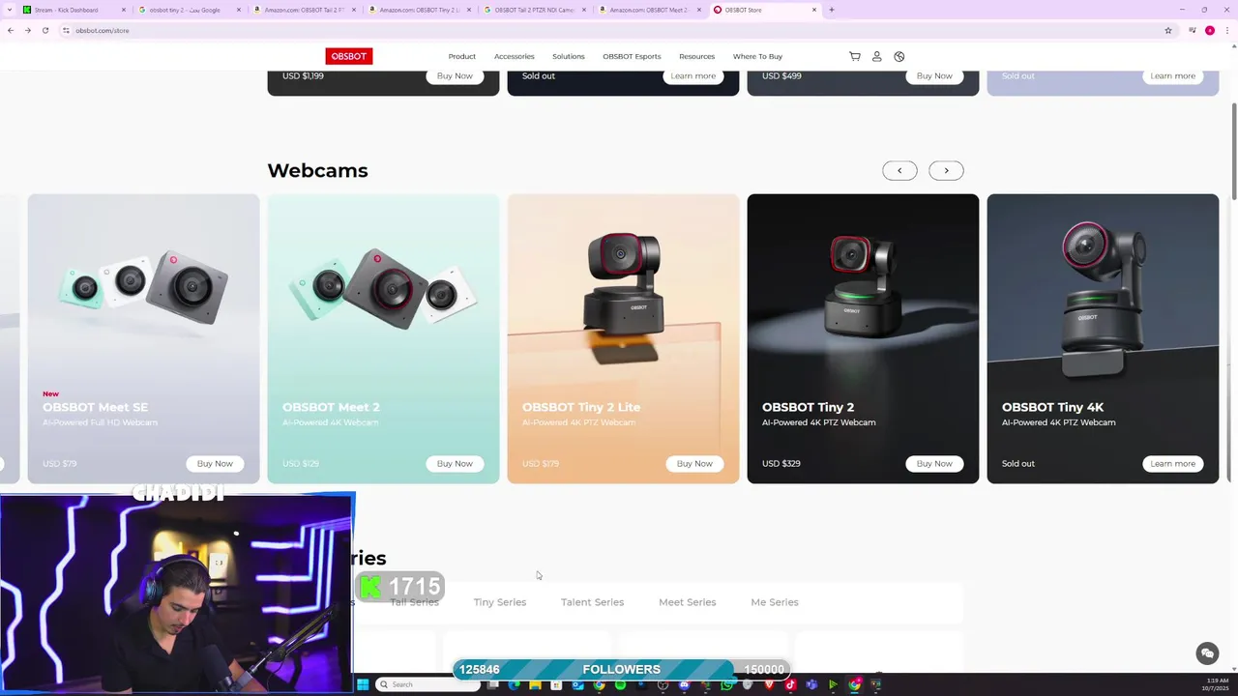1238x696 pixels.
Task: Show previous webcams with left arrow
Action: [x=899, y=170]
